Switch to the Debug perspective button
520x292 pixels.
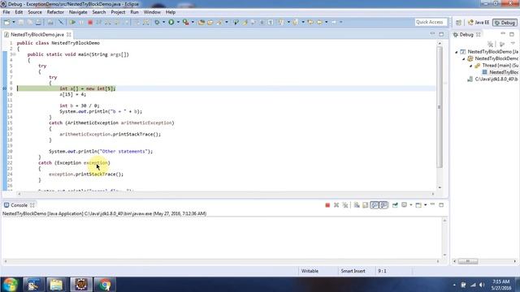click(505, 23)
